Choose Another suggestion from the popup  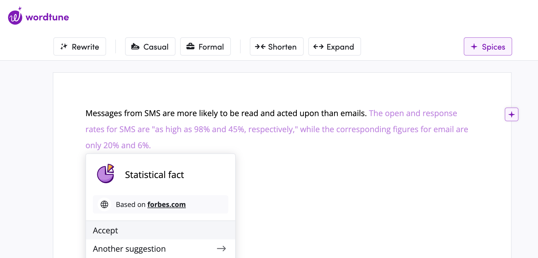pyautogui.click(x=160, y=249)
